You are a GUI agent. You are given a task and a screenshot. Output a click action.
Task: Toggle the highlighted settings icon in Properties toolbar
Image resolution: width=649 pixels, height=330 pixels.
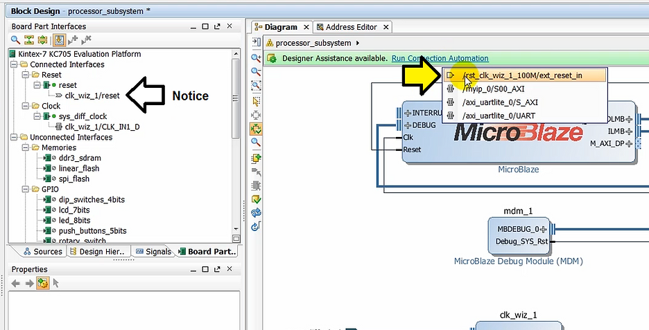click(x=42, y=283)
